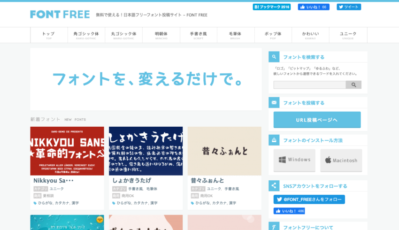Click 手書き風 category under 昔々ふぉんと

[x=231, y=189]
